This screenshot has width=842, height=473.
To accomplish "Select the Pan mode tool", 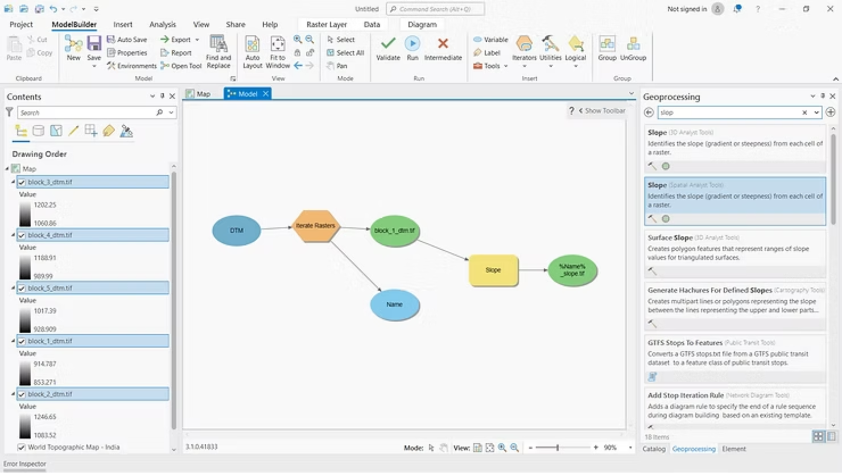I will pos(339,66).
